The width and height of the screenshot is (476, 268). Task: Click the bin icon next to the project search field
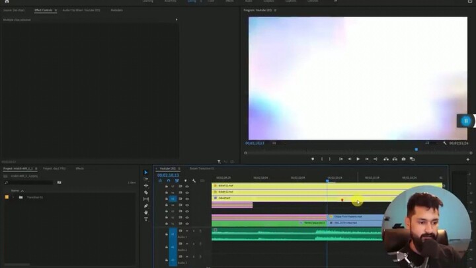[x=59, y=183]
